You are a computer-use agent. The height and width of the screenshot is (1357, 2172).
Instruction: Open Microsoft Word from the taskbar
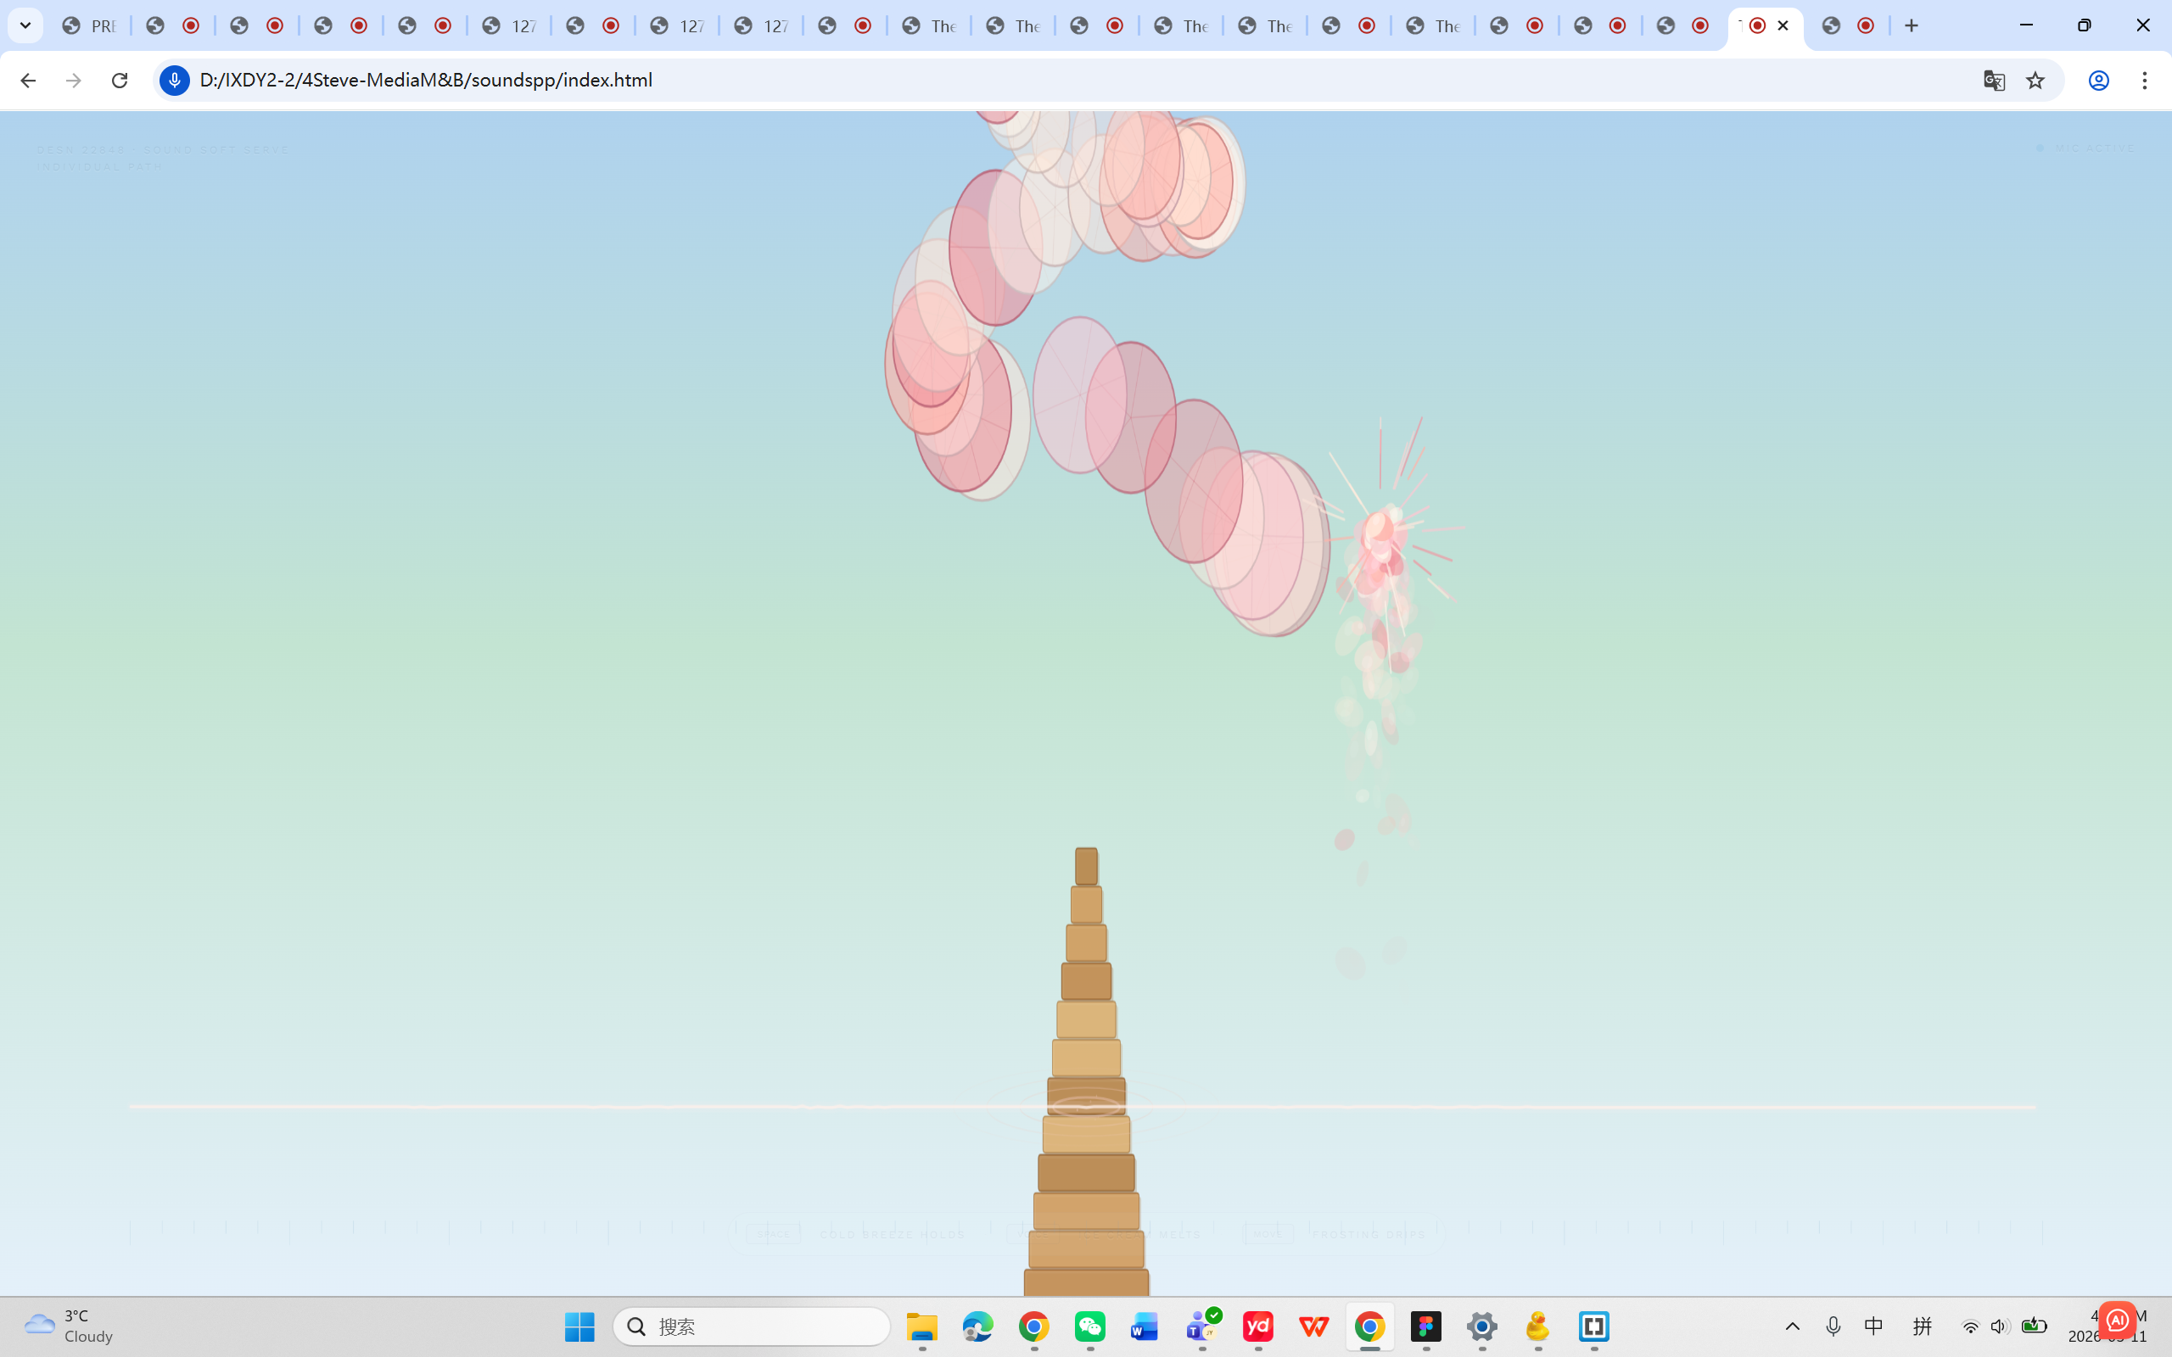click(1145, 1326)
